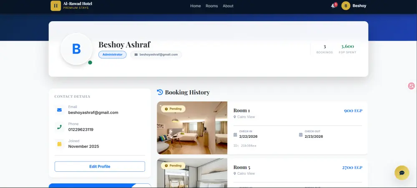The height and width of the screenshot is (188, 417).
Task: Click the Al-Rawad Hotel brand name
Action: 78,4
